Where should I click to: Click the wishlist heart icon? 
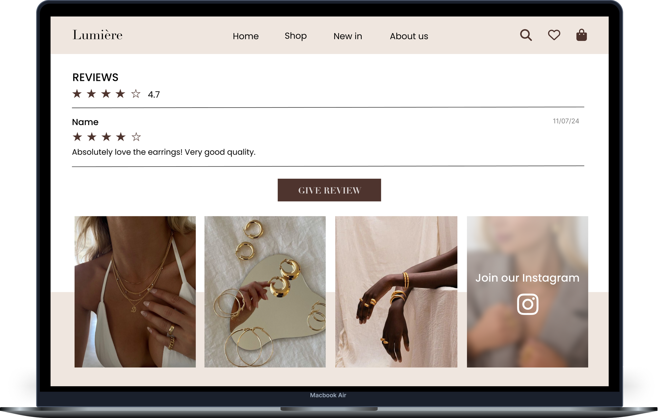click(554, 35)
